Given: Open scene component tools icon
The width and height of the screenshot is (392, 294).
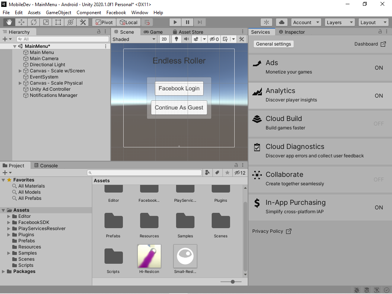Looking at the screenshot, I should [242, 39].
